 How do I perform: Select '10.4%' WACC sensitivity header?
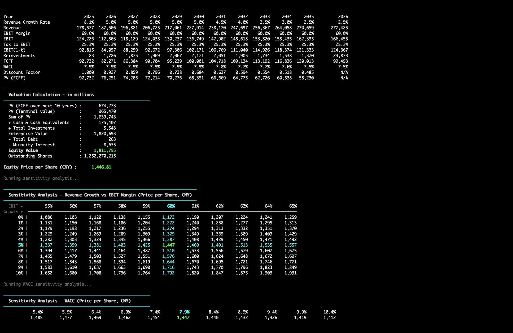[330, 312]
